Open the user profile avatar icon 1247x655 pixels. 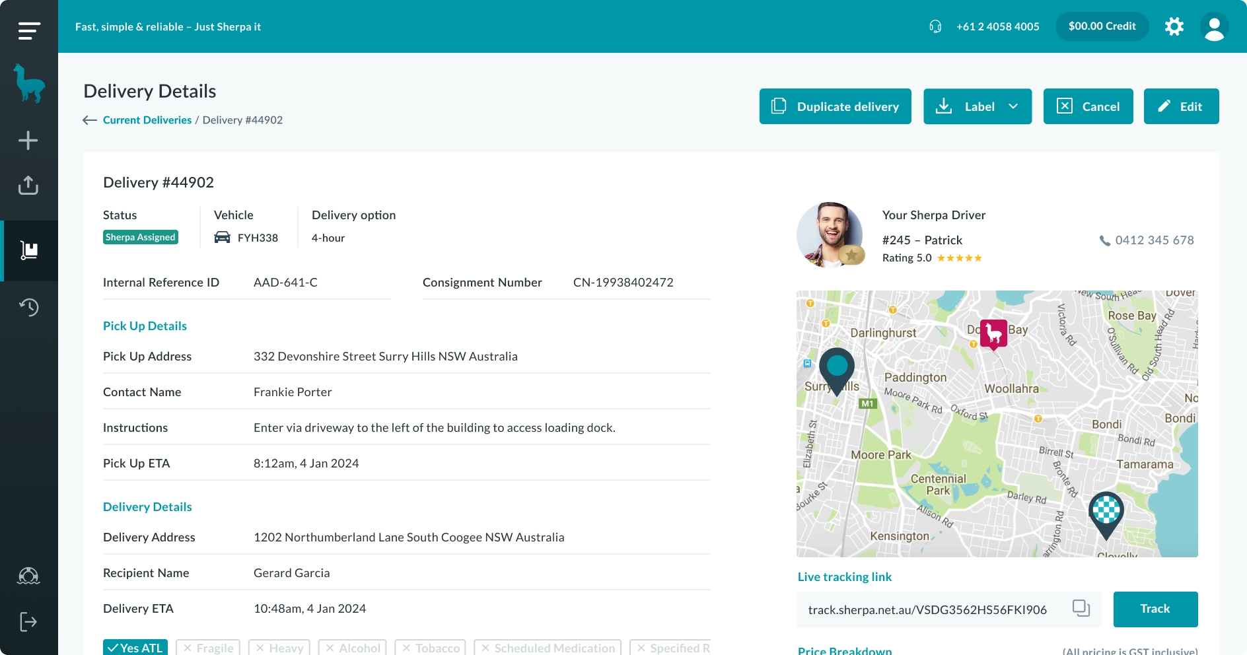pos(1214,27)
